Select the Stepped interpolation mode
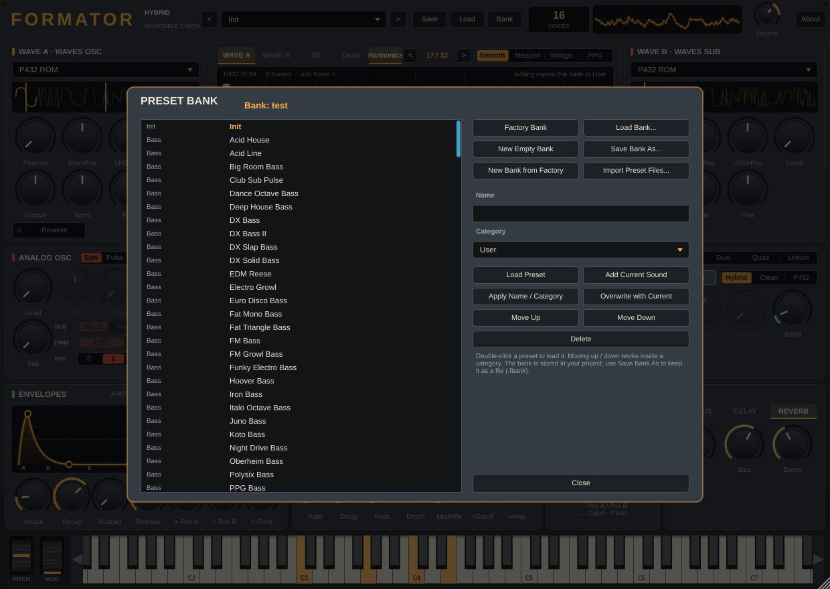Viewport: 830px width, 589px height. pos(527,56)
